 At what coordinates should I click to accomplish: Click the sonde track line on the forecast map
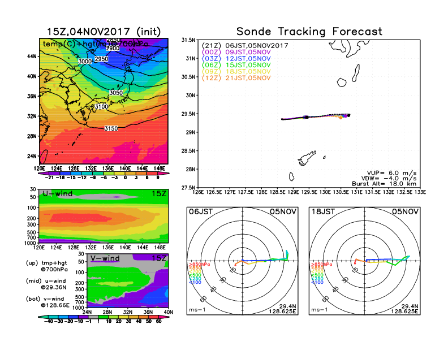tap(315, 117)
